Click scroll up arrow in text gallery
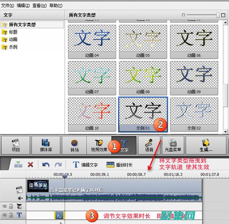 pyautogui.click(x=225, y=22)
